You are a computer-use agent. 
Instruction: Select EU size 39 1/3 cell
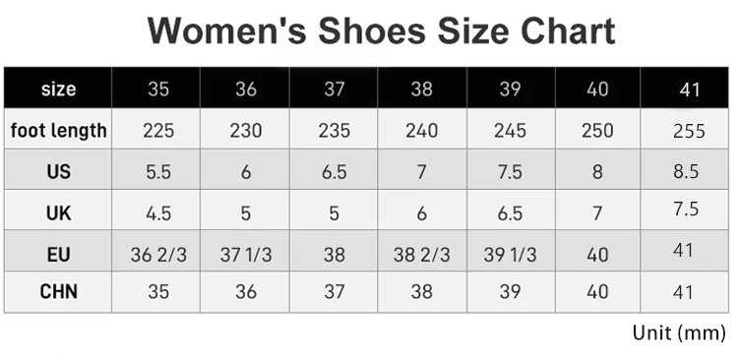tap(510, 255)
